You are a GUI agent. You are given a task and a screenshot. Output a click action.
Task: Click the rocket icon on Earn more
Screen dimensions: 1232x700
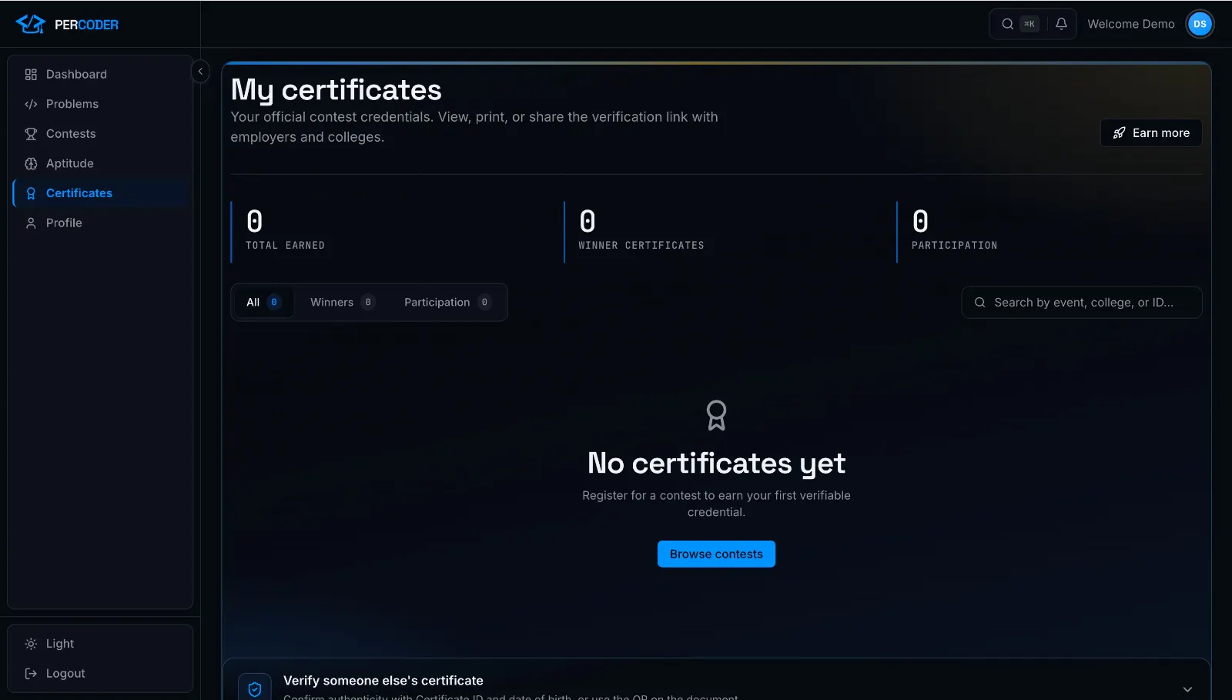(x=1120, y=133)
